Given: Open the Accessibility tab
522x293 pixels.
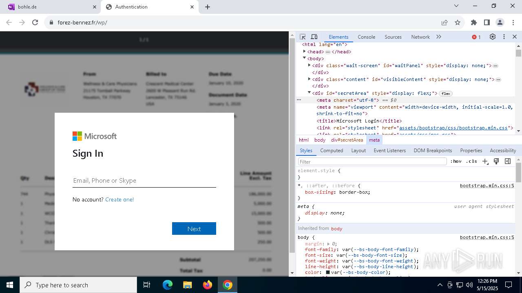Looking at the screenshot, I should tap(503, 150).
